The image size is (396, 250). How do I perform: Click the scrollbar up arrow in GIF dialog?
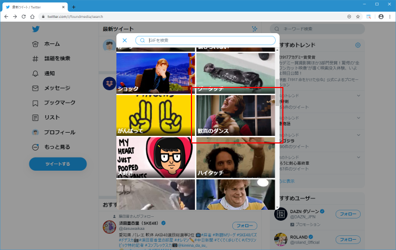click(277, 50)
